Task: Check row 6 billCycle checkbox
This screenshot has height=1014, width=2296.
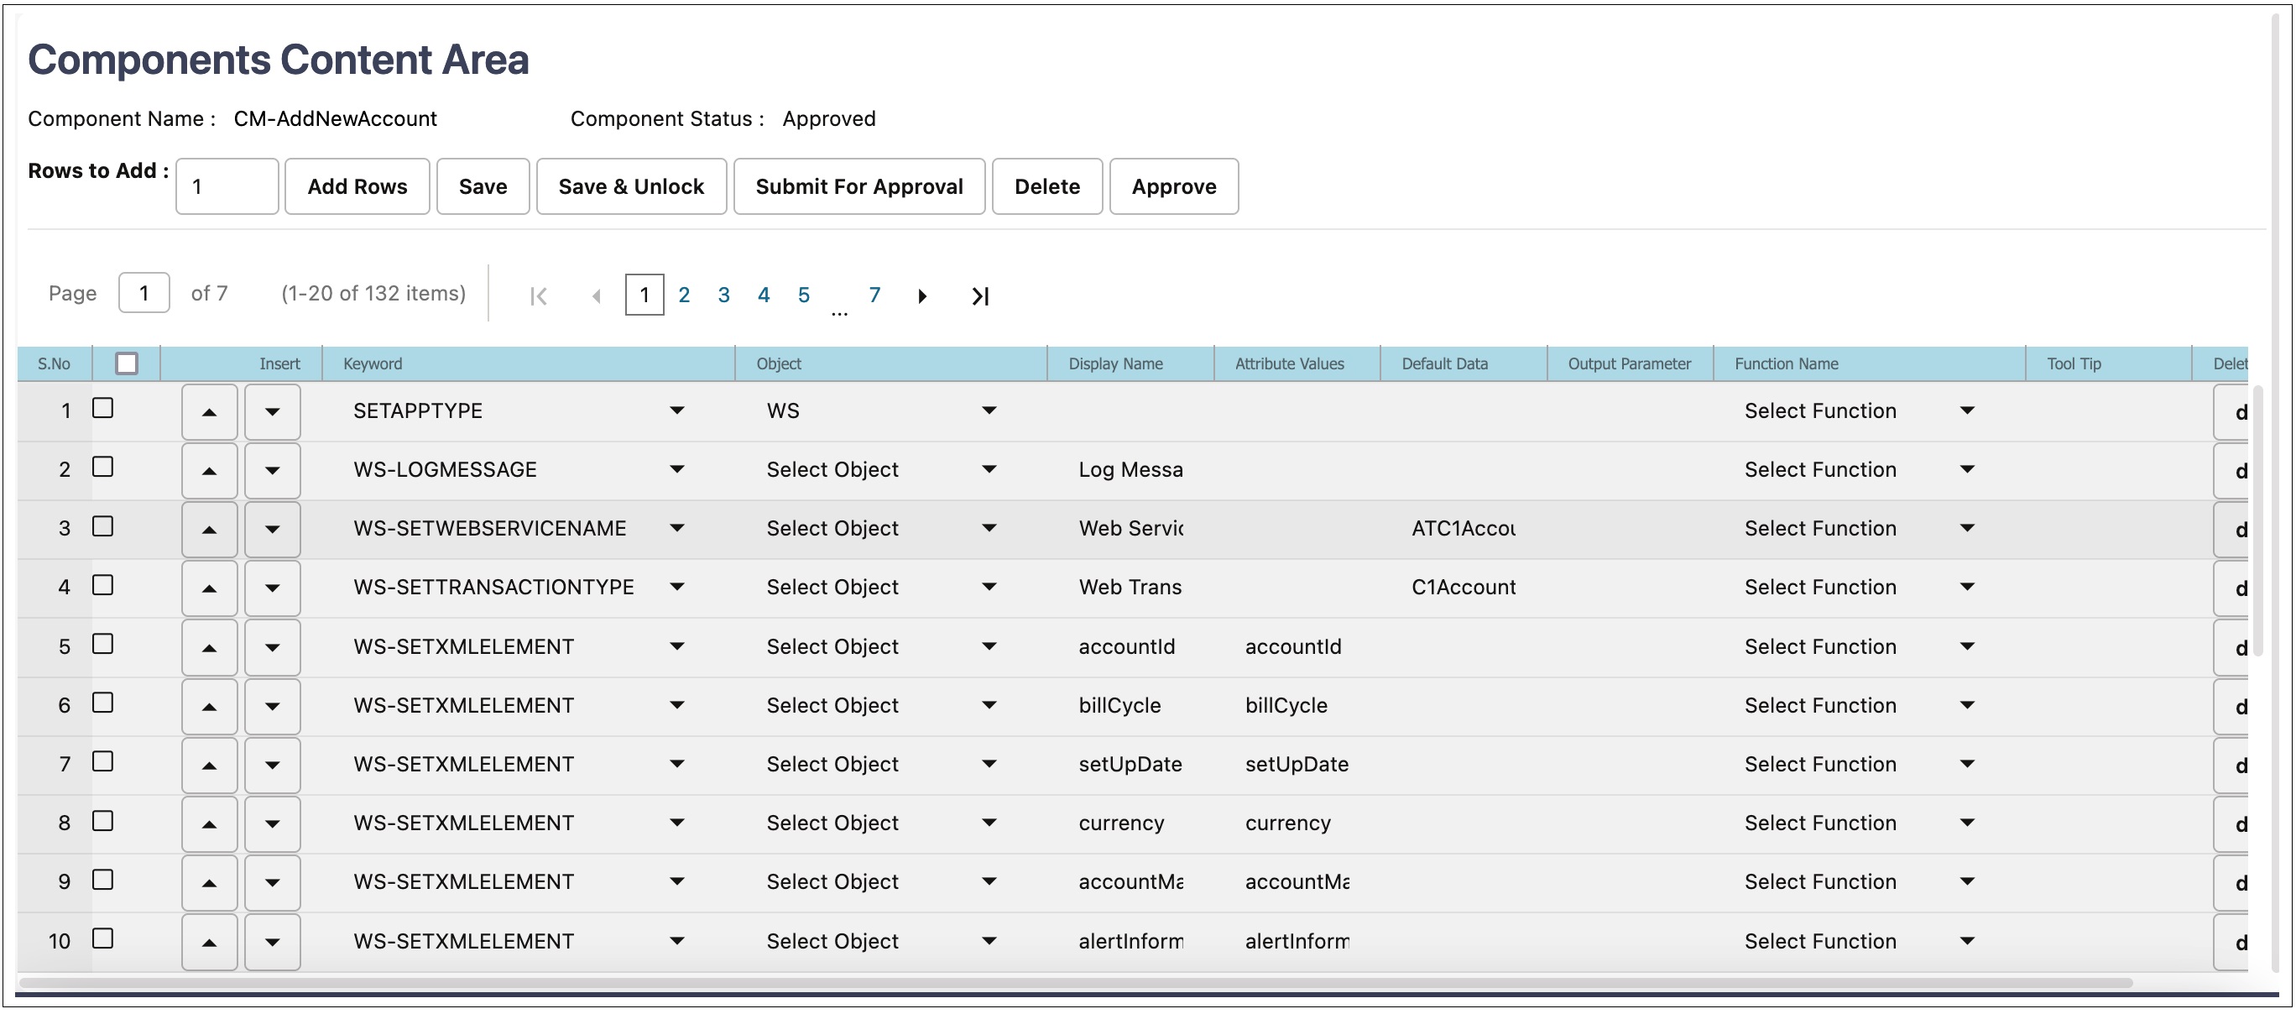Action: [103, 703]
